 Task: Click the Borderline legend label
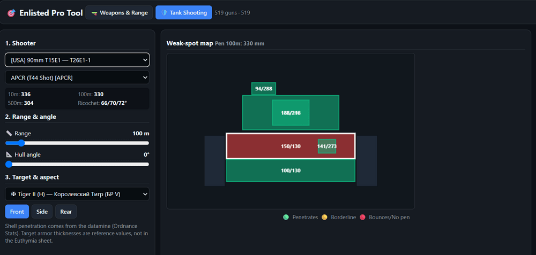point(344,217)
